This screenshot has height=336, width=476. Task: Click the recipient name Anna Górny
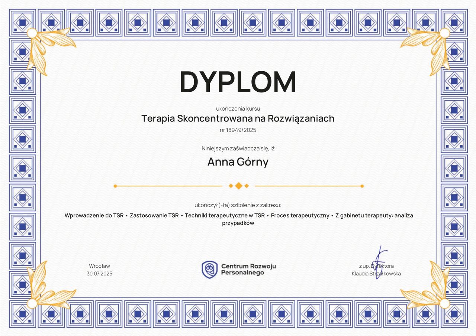238,162
